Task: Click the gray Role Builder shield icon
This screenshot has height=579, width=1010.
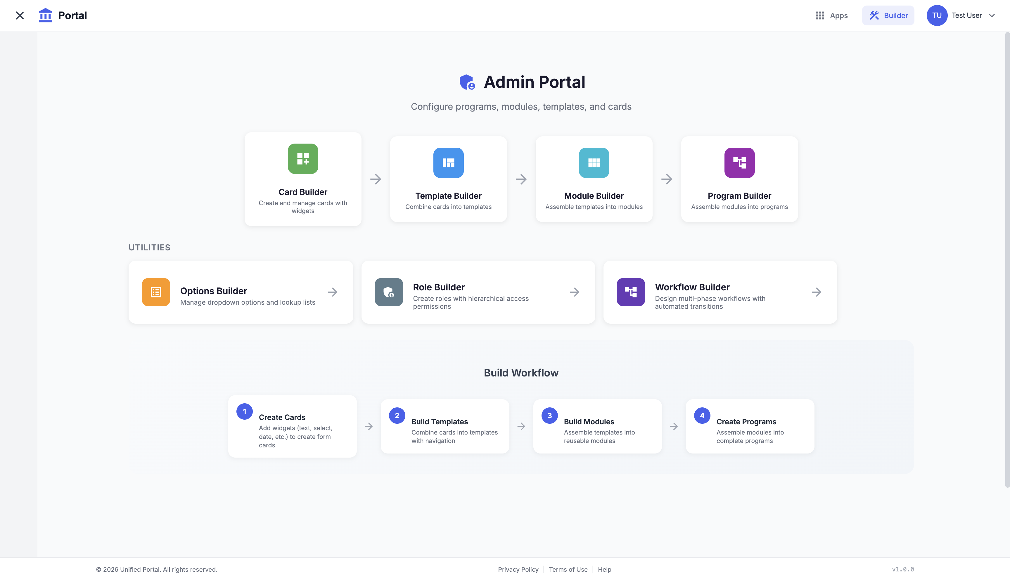Action: coord(389,292)
